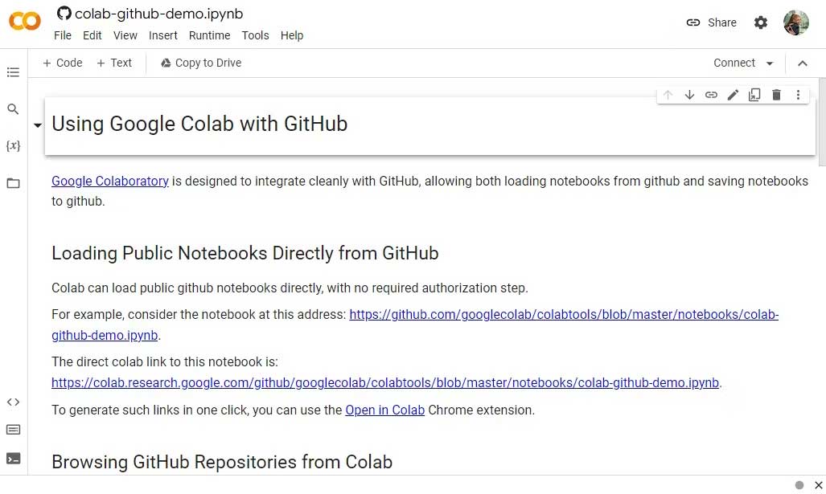
Task: Open the variables inspector panel
Action: coord(13,146)
